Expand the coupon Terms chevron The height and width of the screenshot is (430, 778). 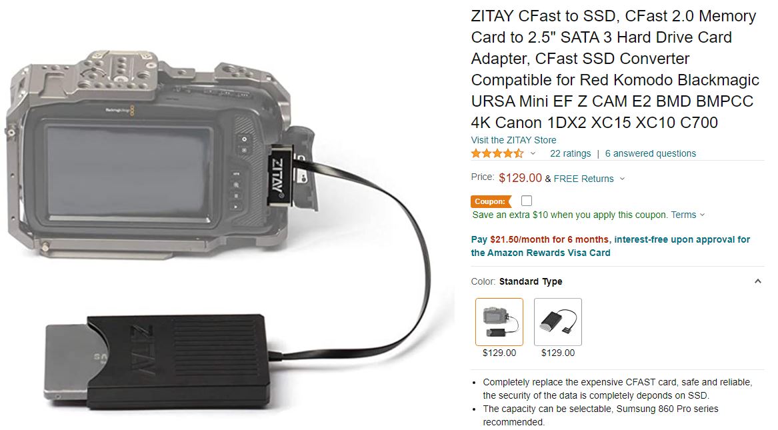[702, 215]
